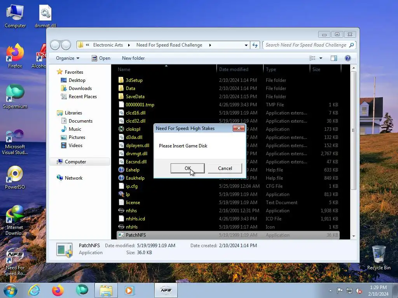Click the Open toolbar button
This screenshot has height=298, width=398.
[101, 58]
